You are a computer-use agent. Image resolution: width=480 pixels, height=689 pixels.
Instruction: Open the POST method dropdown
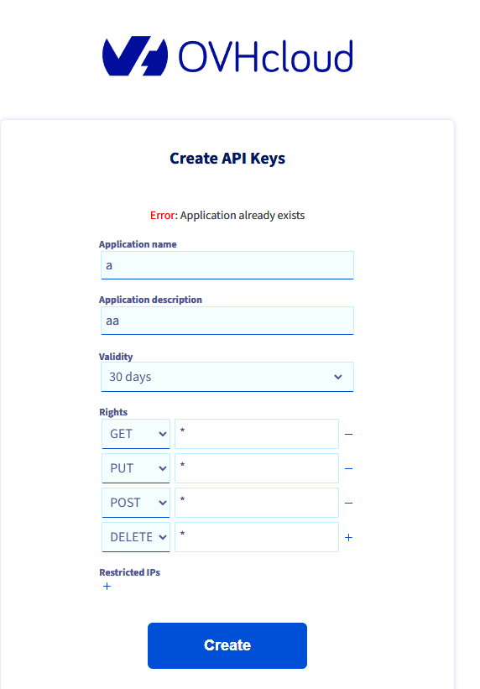(x=136, y=502)
